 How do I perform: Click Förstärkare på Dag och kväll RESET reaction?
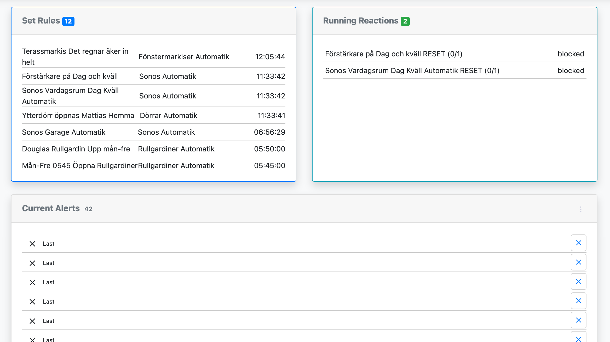[x=394, y=54]
